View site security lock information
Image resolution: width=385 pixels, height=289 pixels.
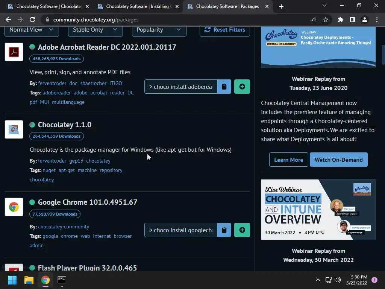pos(47,20)
